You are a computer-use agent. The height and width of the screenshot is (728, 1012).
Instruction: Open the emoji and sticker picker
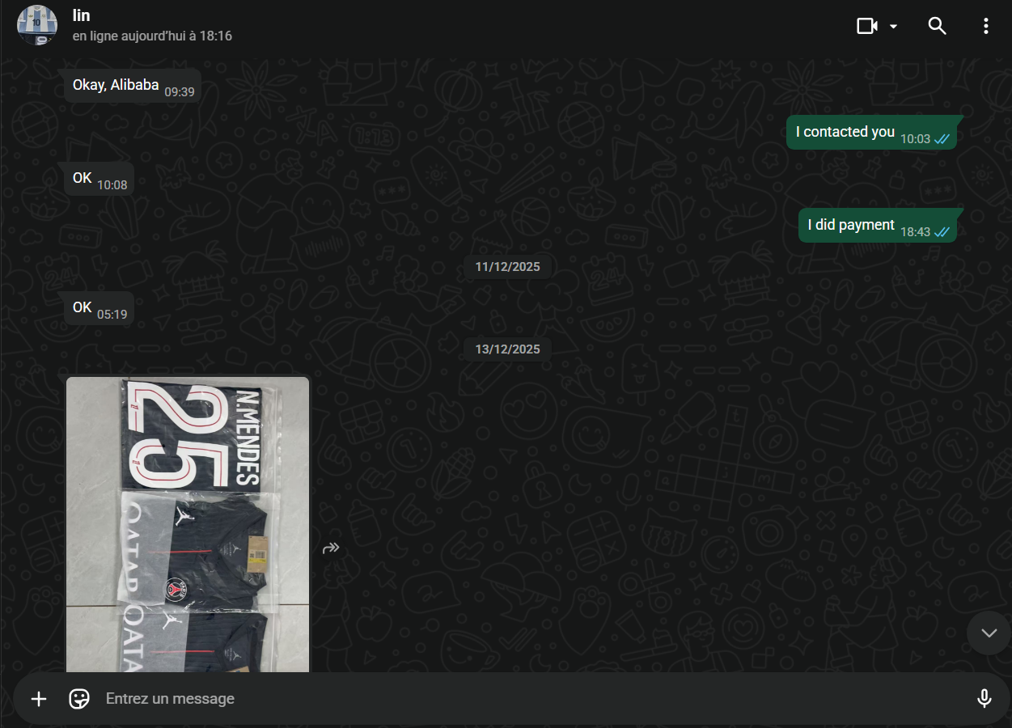click(x=79, y=699)
